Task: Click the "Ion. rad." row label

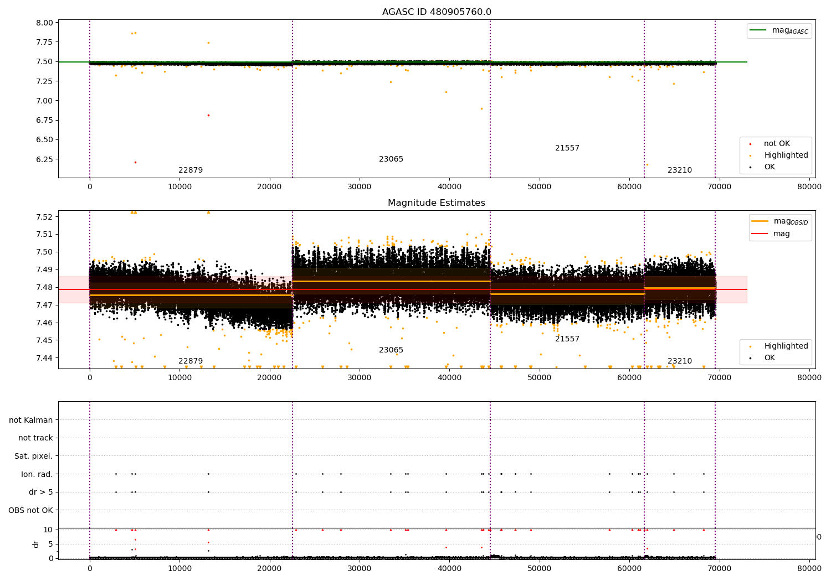Action: 37,474
